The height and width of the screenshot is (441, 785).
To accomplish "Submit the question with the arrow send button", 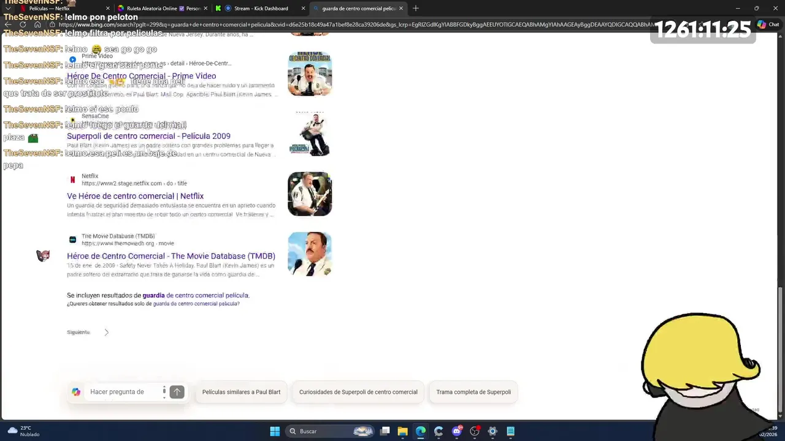I will [177, 392].
